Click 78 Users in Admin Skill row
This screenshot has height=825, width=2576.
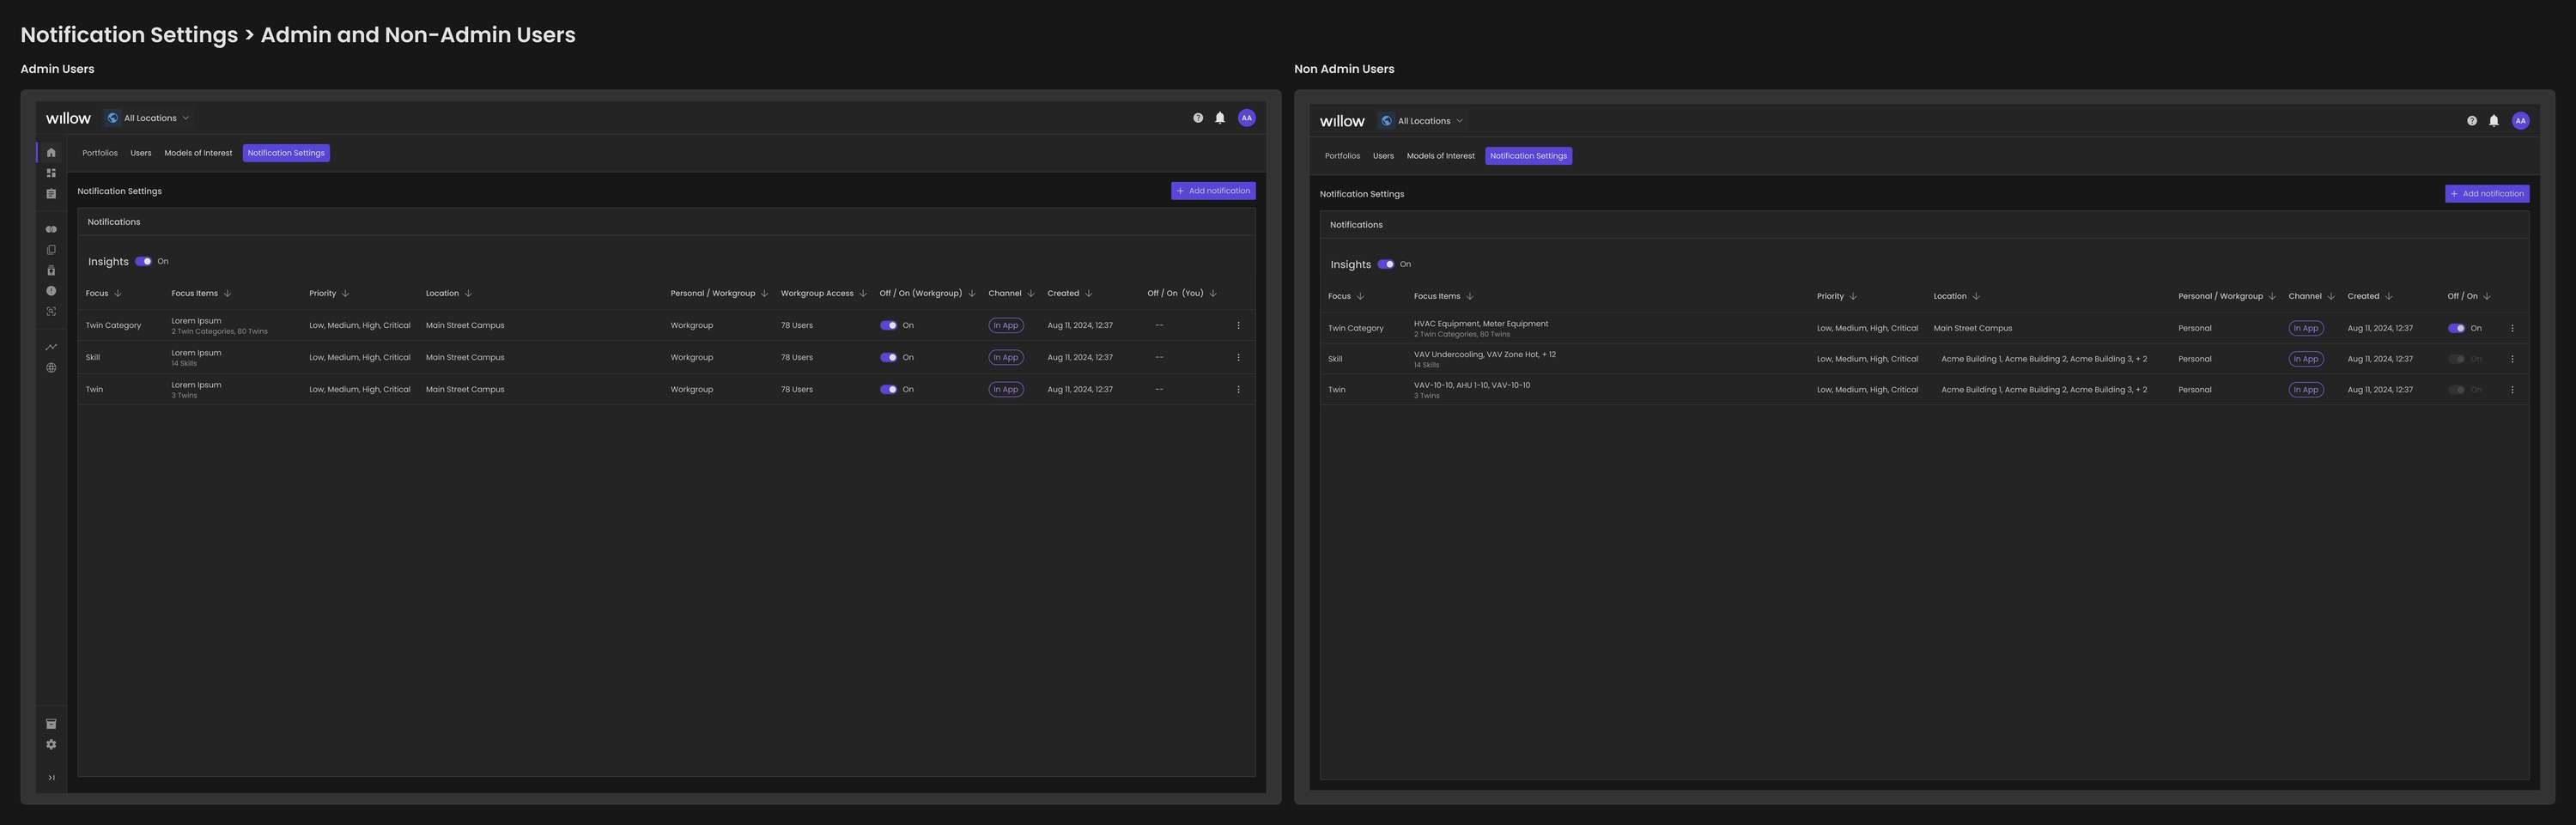pyautogui.click(x=796, y=358)
